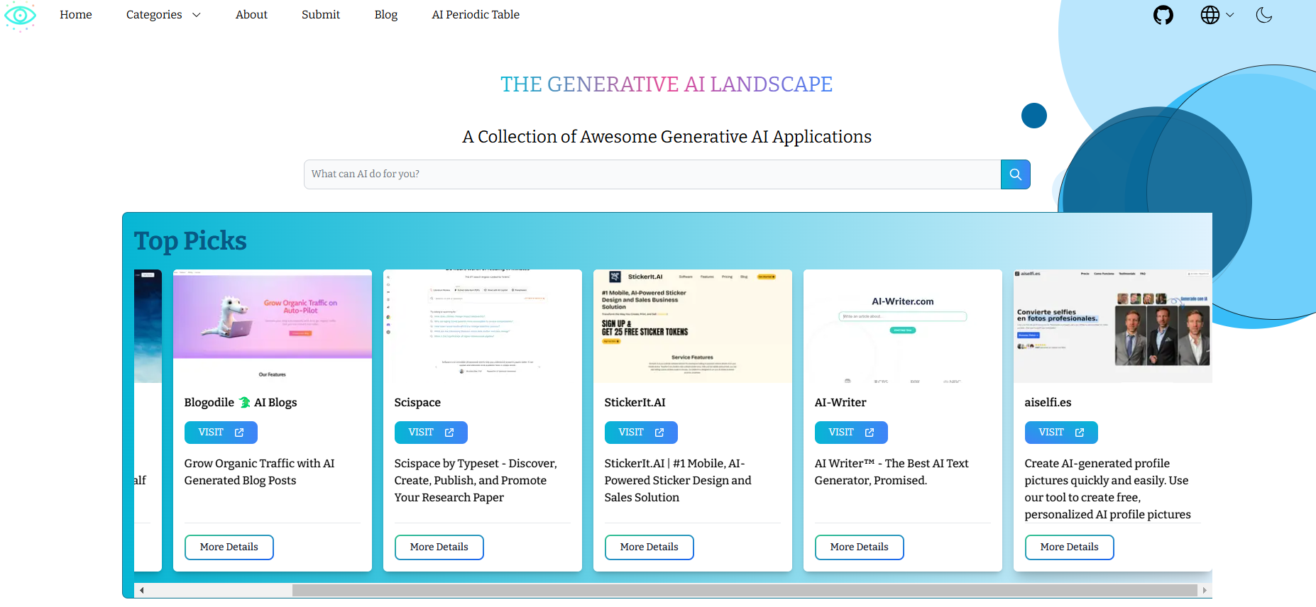
Task: Open the AI Periodic Table page
Action: pos(476,15)
